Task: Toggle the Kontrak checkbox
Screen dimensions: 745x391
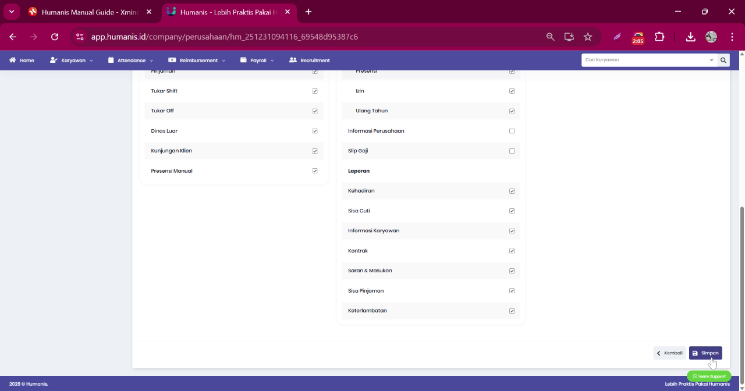Action: pos(512,251)
